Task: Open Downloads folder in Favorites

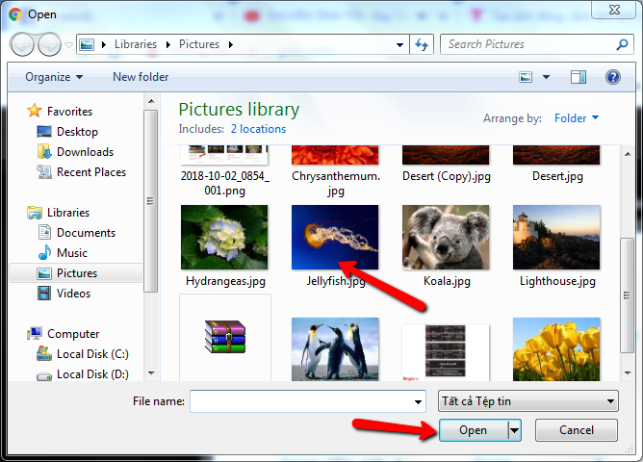Action: [85, 152]
